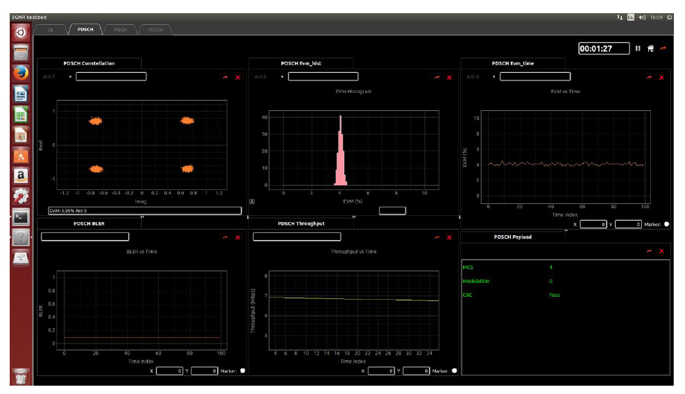Click the red arrow icon next to home
Viewport: 685px width, 394px height.
point(663,49)
